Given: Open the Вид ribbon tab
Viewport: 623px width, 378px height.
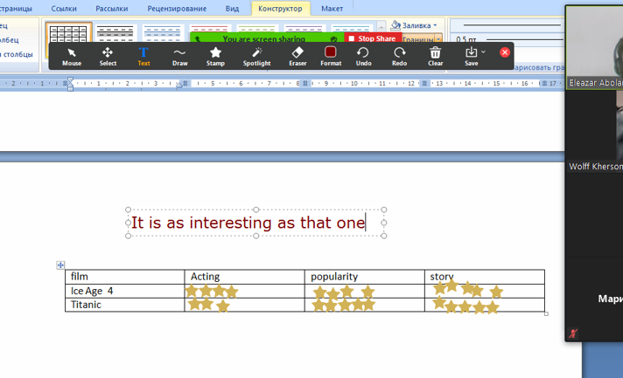Looking at the screenshot, I should tap(232, 9).
